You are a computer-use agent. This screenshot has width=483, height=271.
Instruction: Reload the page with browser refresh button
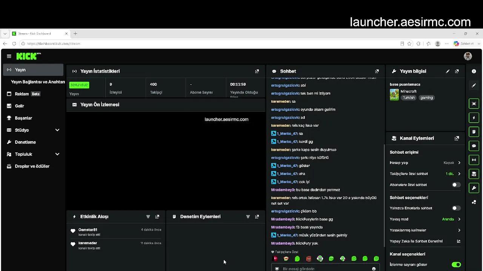(14, 44)
